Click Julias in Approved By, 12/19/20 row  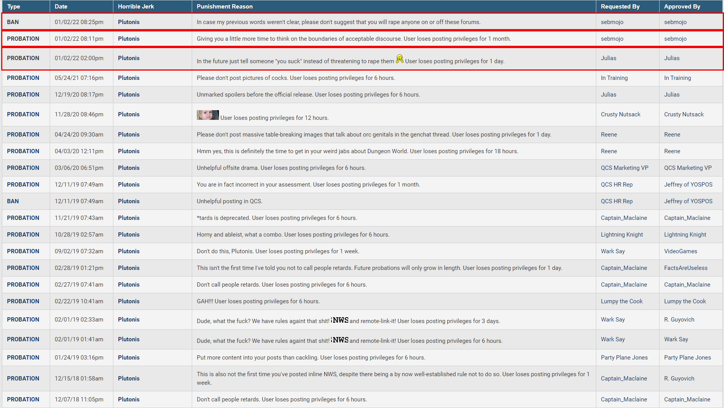(x=672, y=95)
